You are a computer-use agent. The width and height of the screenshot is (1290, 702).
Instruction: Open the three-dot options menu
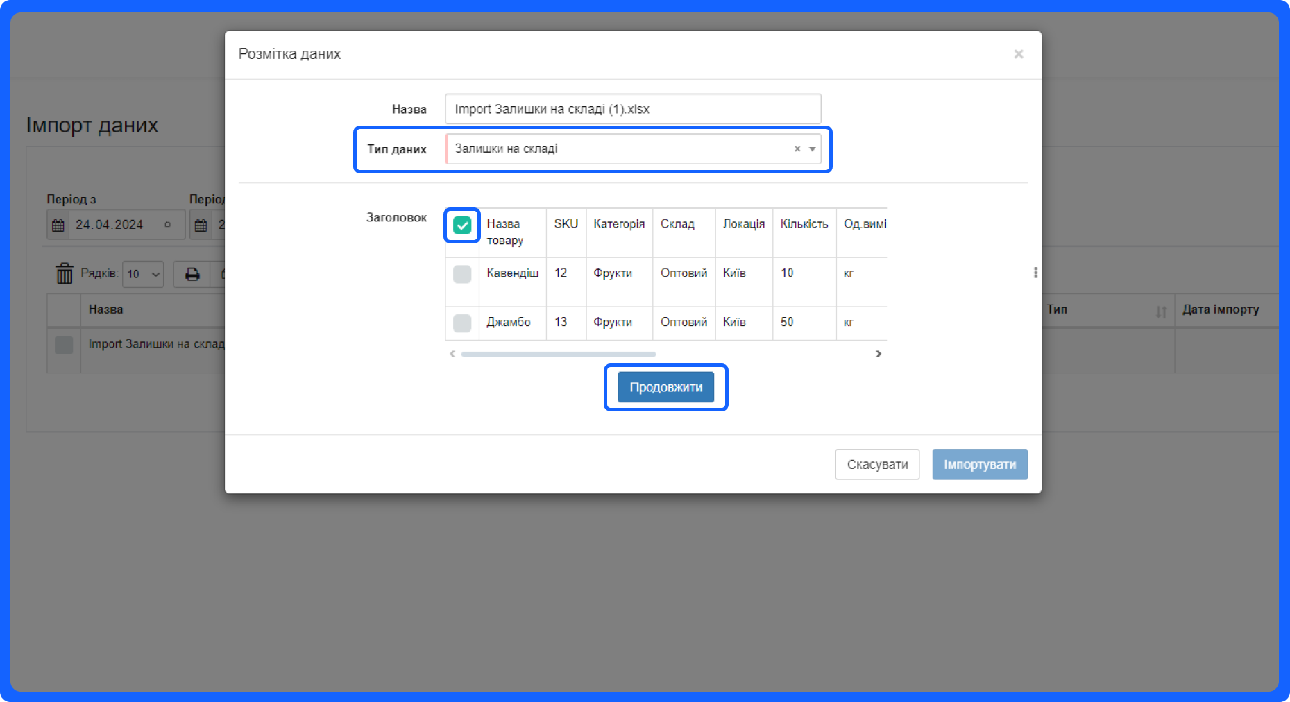(1035, 273)
